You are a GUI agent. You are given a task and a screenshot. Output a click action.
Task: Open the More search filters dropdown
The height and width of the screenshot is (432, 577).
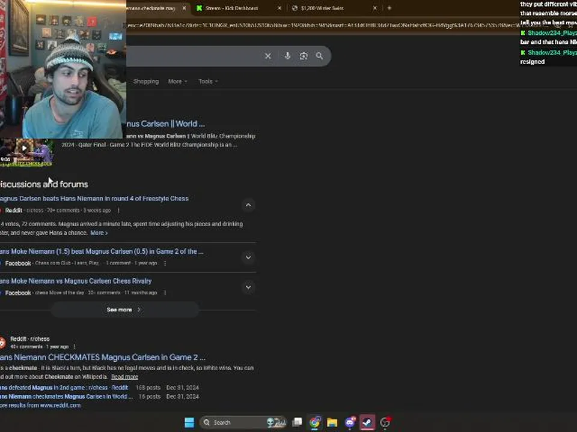[178, 82]
